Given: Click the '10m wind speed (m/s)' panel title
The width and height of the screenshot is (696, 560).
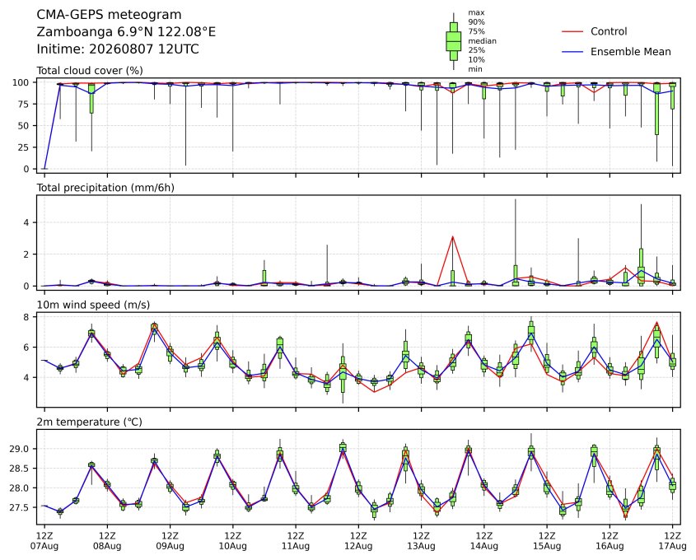Looking at the screenshot, I should point(93,305).
